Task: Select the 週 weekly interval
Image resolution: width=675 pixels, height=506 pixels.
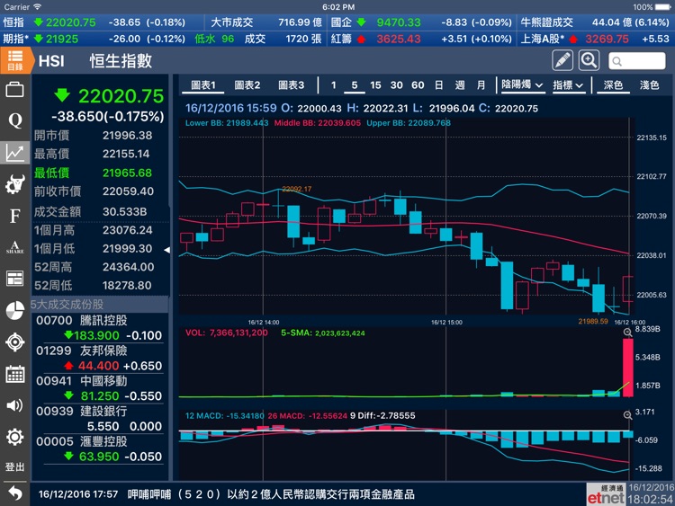Action: pos(460,85)
